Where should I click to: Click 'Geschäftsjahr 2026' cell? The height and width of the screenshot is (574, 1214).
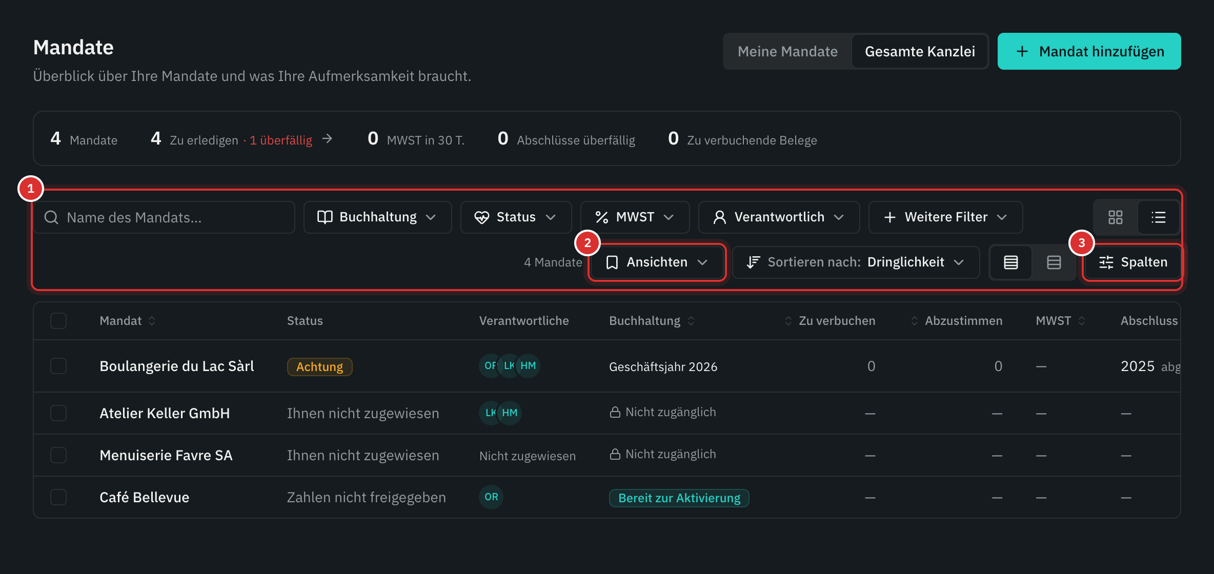pos(663,367)
